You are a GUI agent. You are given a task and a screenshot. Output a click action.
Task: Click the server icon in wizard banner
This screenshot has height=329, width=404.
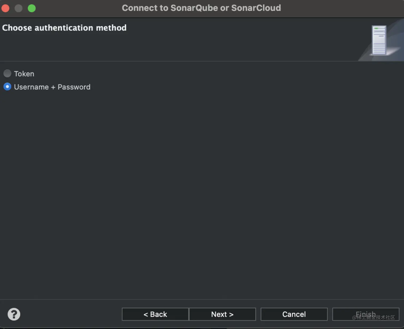[379, 40]
